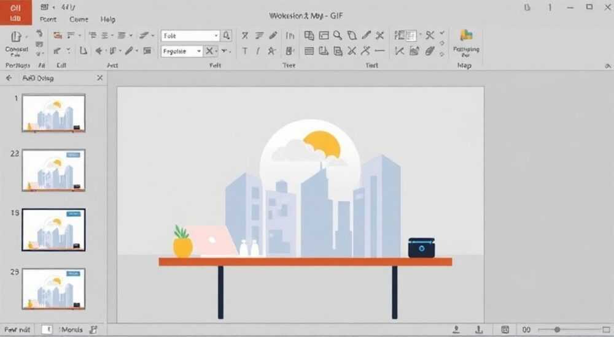Click the paperclip attachment icon
614x337 pixels.
(x=430, y=51)
